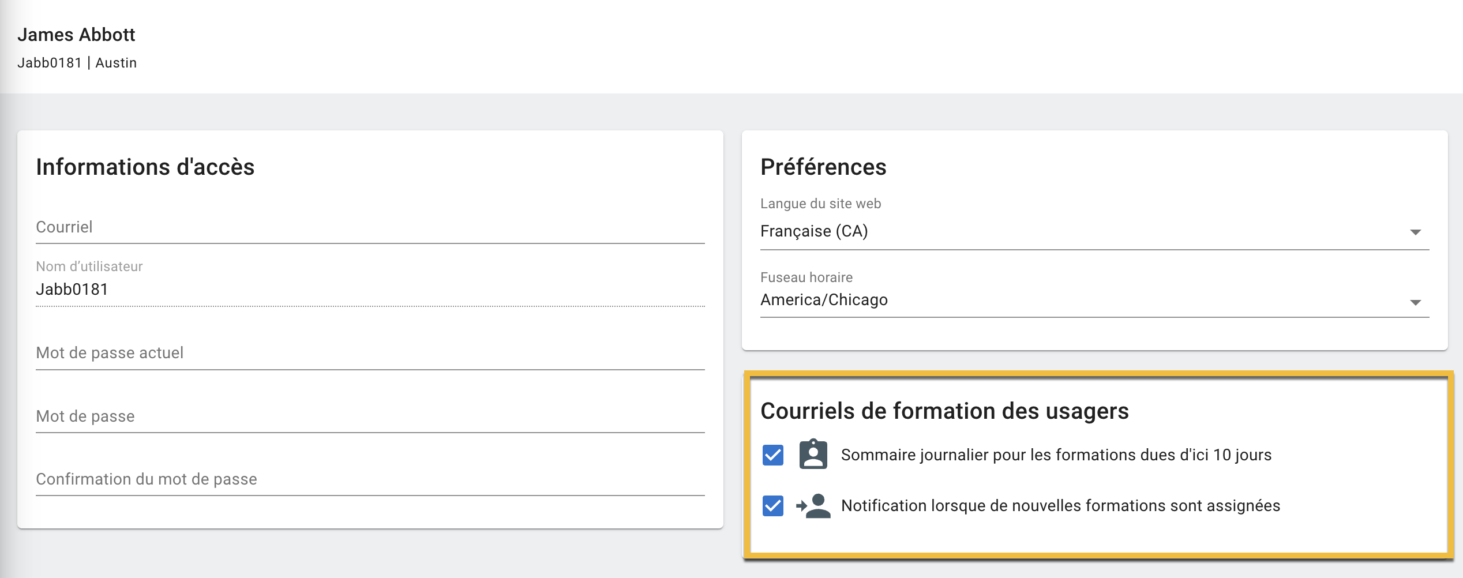Click the 'Jabb0181 | Austin' subtitle
The width and height of the screenshot is (1463, 578).
(x=77, y=63)
